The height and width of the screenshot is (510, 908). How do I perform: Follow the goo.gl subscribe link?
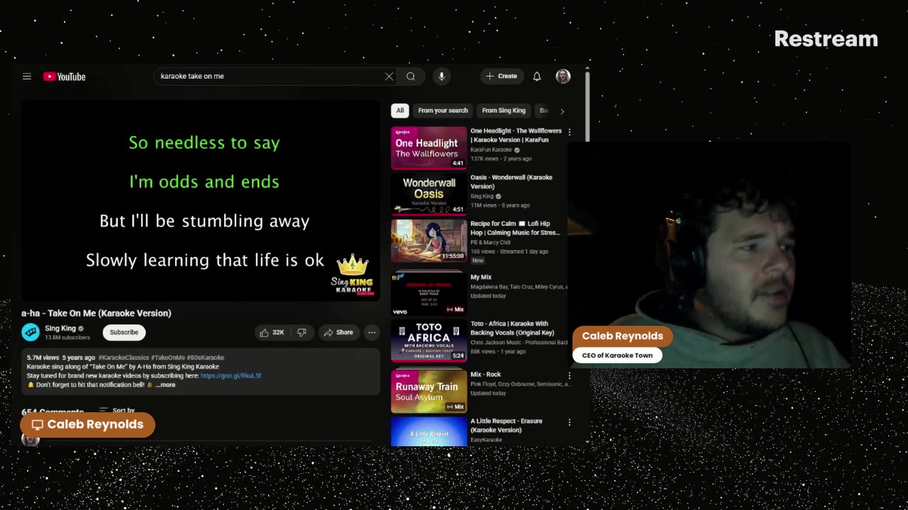[231, 375]
